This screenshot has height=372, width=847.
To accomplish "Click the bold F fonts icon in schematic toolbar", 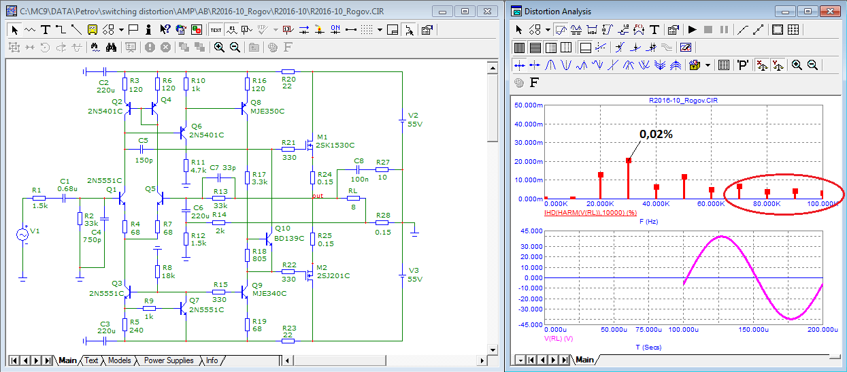I will pyautogui.click(x=288, y=47).
